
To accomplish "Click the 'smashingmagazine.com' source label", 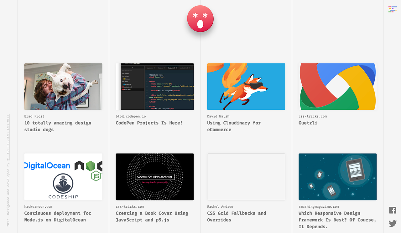I will coord(319,207).
